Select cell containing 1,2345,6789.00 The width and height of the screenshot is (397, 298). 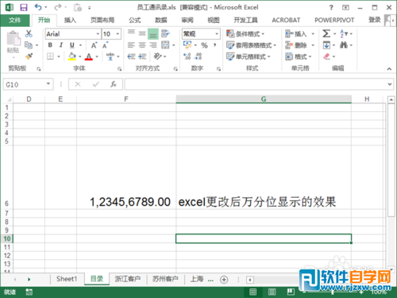(126, 177)
